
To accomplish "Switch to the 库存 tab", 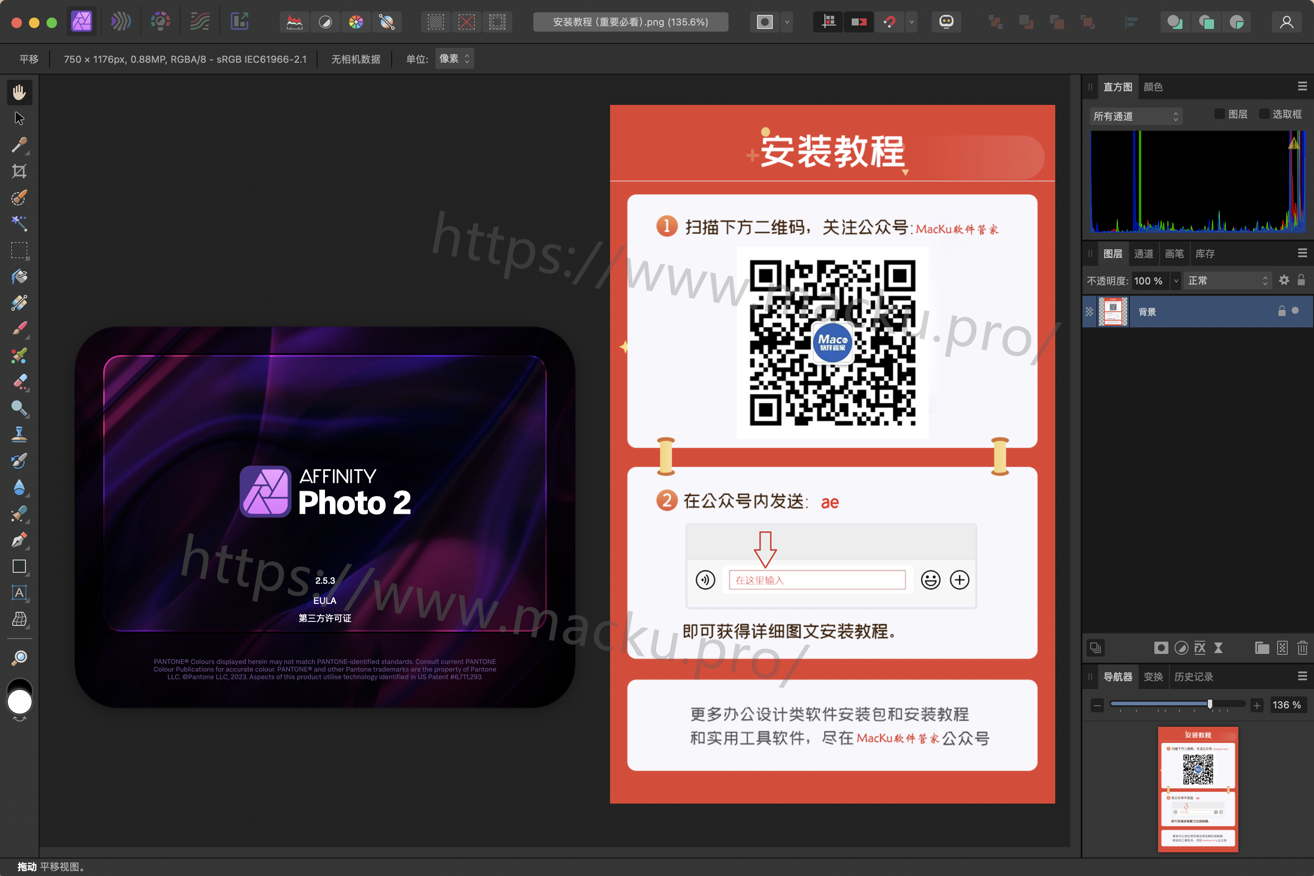I will (1205, 254).
